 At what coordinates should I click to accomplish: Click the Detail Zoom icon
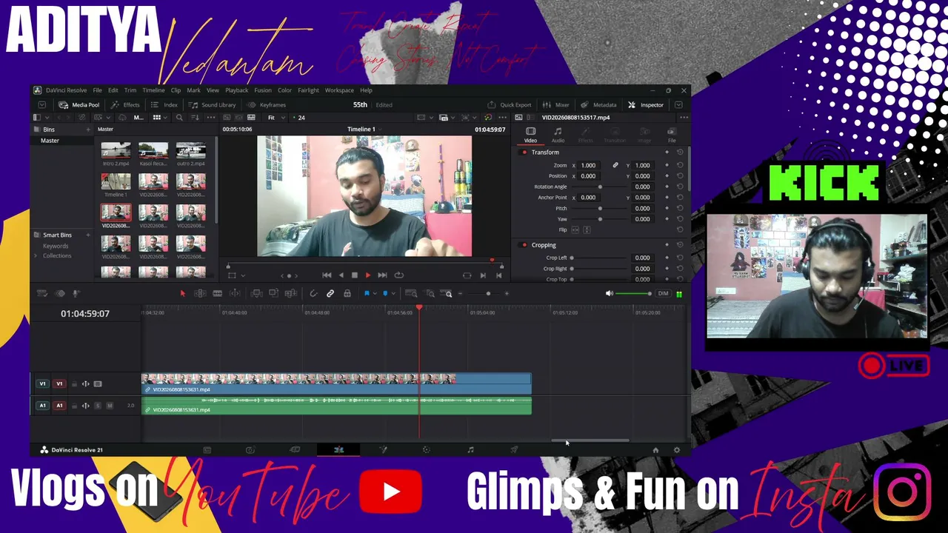[x=430, y=294]
